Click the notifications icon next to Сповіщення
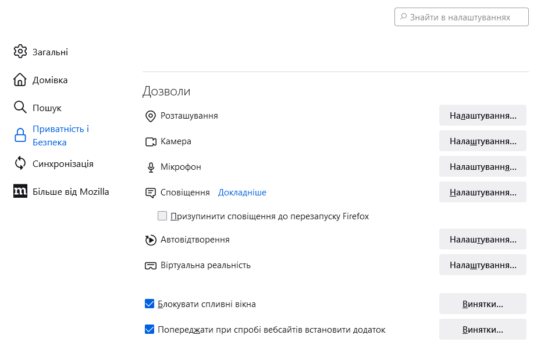Image resolution: width=555 pixels, height=360 pixels. pyautogui.click(x=150, y=192)
